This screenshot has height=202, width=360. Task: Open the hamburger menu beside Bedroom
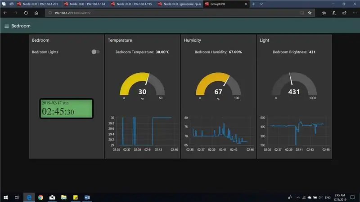point(6,26)
